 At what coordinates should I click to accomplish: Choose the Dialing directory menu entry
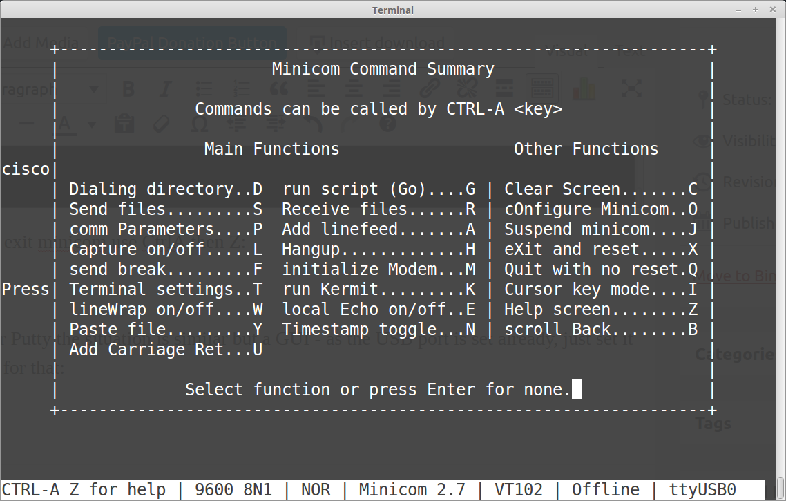coord(166,189)
